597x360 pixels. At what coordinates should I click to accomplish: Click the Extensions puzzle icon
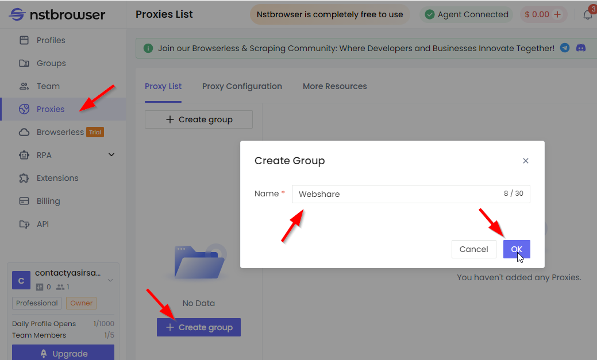point(24,178)
